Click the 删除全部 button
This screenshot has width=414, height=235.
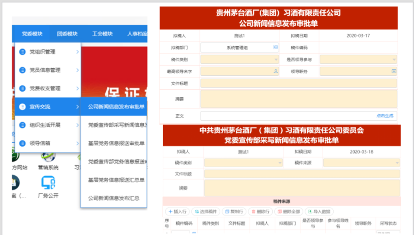(289, 211)
